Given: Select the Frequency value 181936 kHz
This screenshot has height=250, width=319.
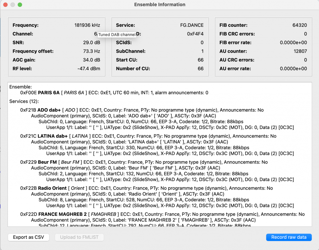Looking at the screenshot, I should click(87, 25).
